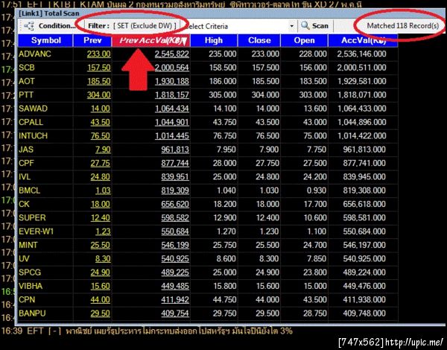The height and width of the screenshot is (350, 447).
Task: Select the BANPU symbol
Action: tap(32, 314)
